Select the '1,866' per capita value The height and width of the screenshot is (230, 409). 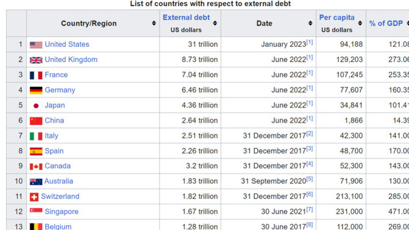coord(354,120)
